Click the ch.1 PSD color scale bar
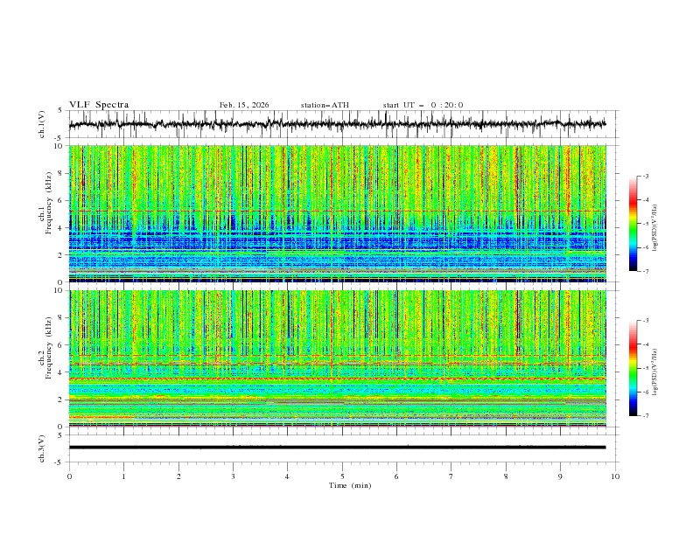This screenshot has height=535, width=693. (633, 224)
